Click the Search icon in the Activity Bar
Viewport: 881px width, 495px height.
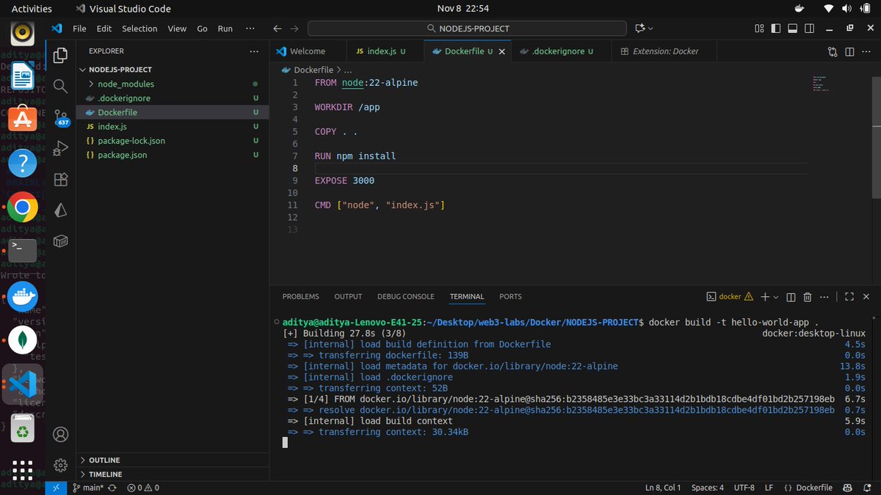pyautogui.click(x=60, y=86)
